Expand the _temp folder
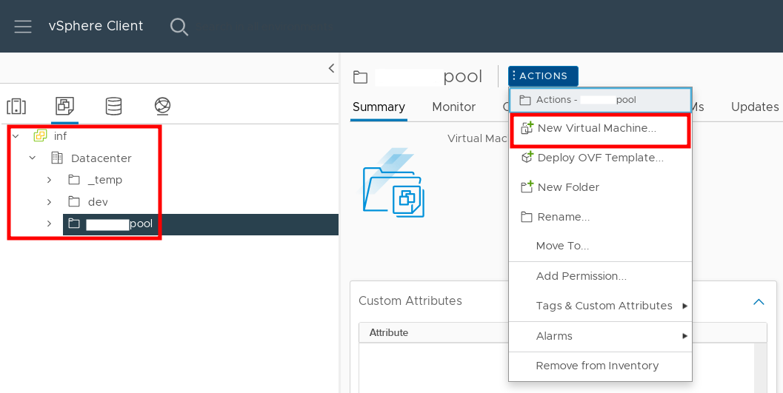783x393 pixels. [49, 180]
